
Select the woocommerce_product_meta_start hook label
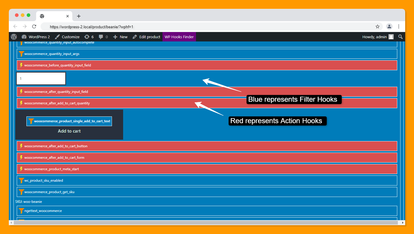[52, 169]
